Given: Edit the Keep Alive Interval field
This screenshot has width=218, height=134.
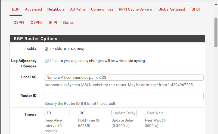Looking at the screenshot, I should (x=57, y=113).
